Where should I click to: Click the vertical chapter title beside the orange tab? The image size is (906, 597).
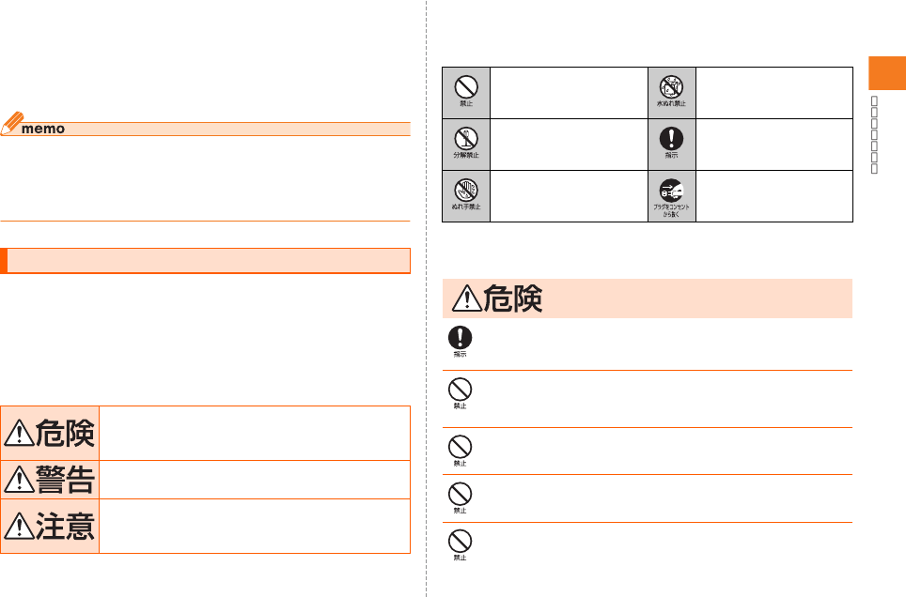pyautogui.click(x=874, y=134)
